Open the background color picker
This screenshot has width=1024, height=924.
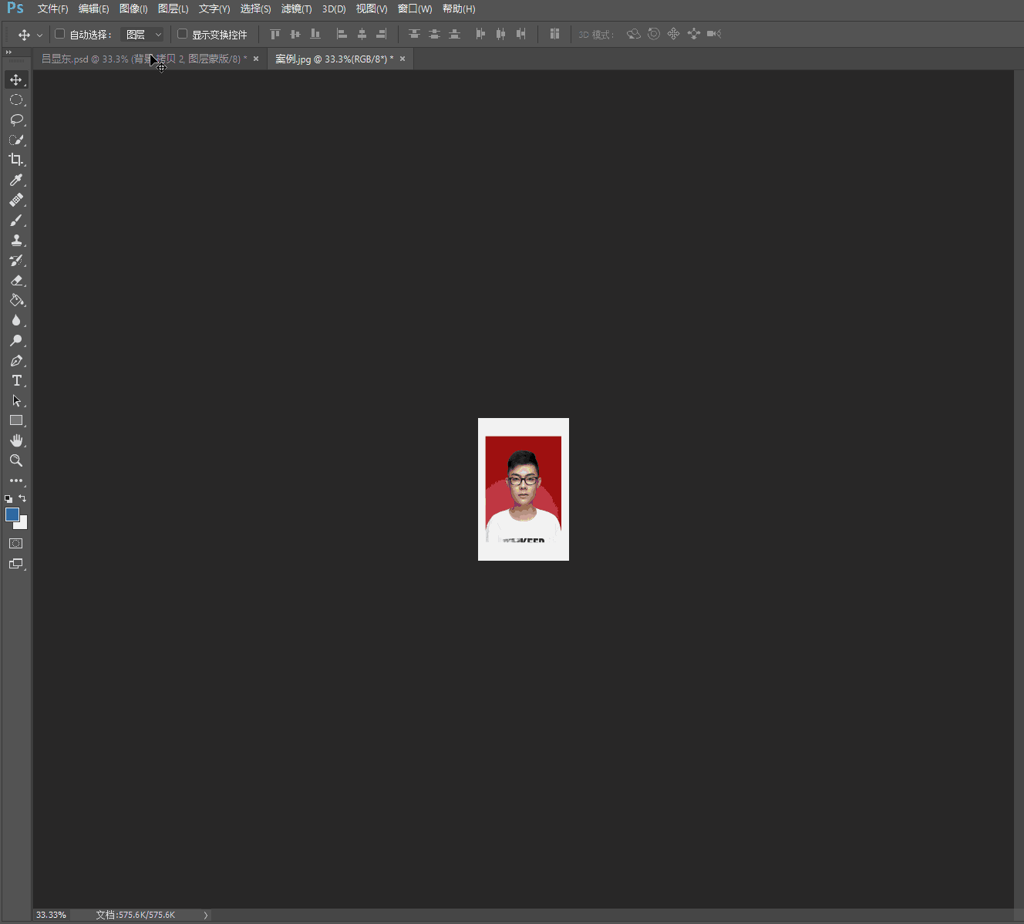coord(23,524)
